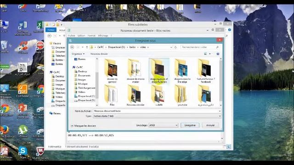Open Foxit Reader desktop shortcut
Screen dimensions: 294x165
[23, 91]
